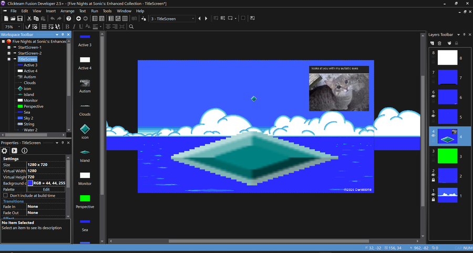Toggle visibility eye of layer 1
Image resolution: width=473 pixels, height=253 pixels.
pos(434,195)
